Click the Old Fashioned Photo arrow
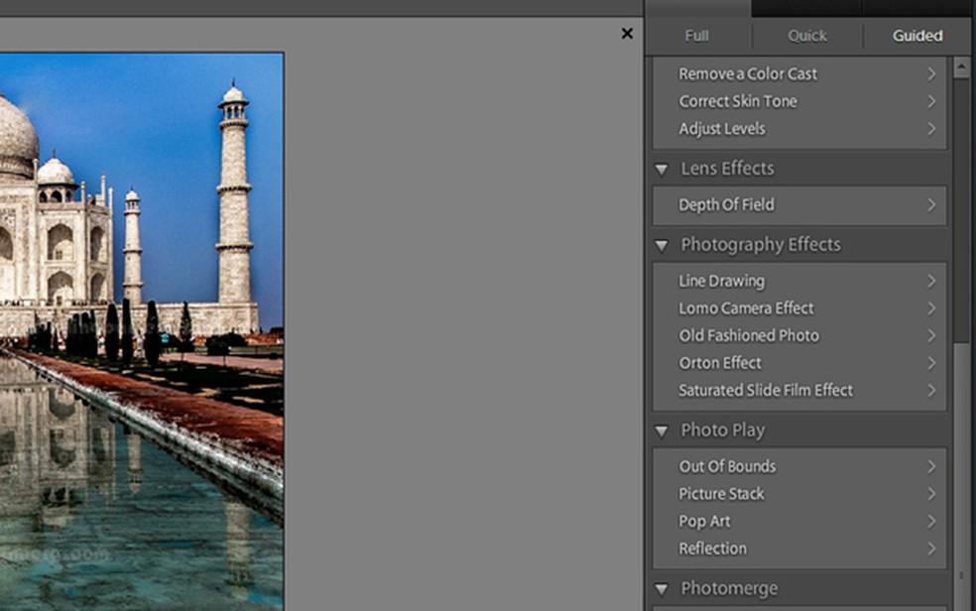Viewport: 976px width, 611px height. tap(931, 336)
